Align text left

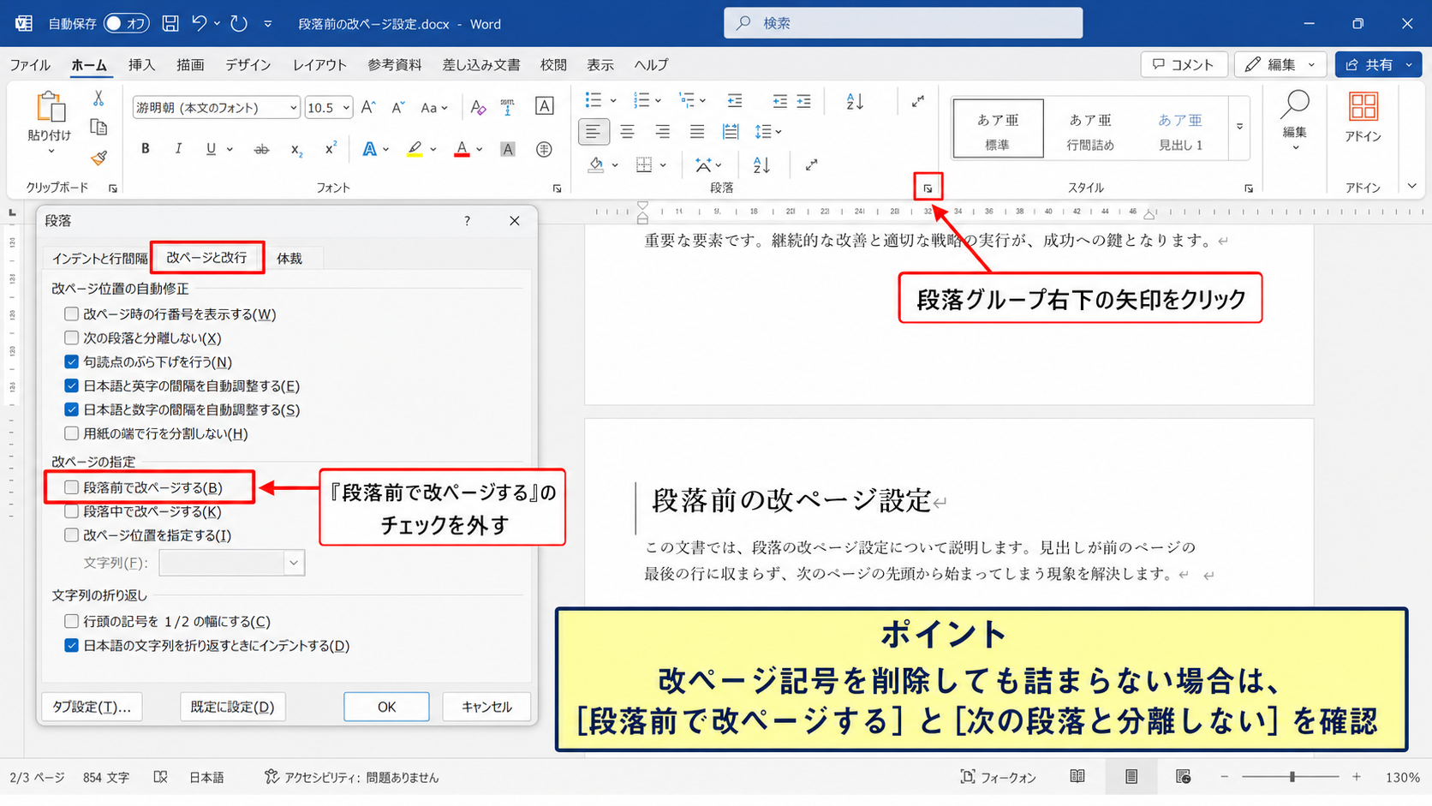[x=593, y=132]
